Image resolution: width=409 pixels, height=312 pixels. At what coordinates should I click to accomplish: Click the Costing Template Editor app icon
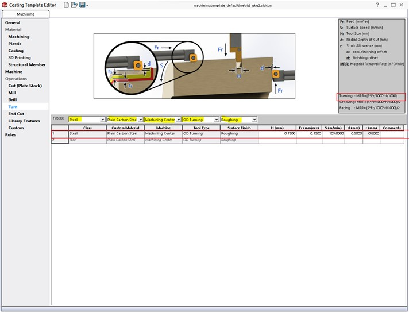5,5
